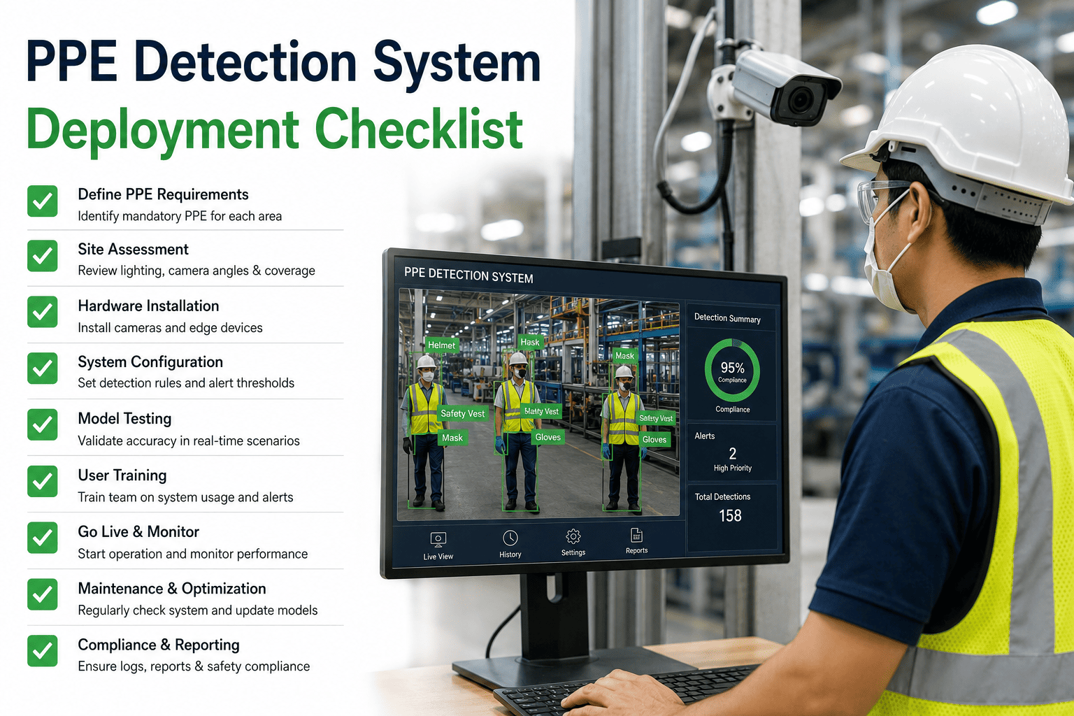Click the Mask label above right worker
The height and width of the screenshot is (716, 1074).
(624, 355)
